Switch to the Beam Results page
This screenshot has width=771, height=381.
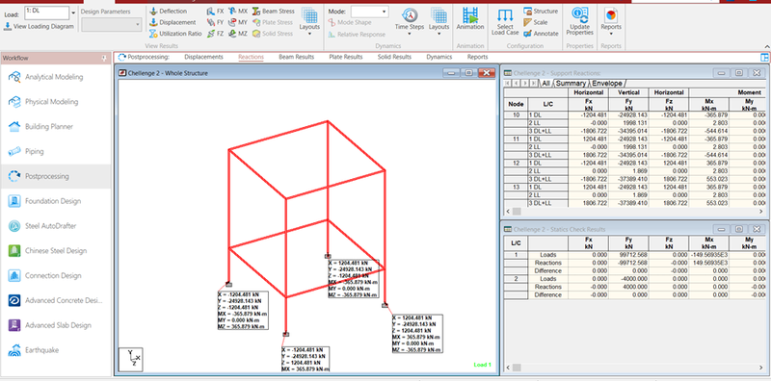click(297, 57)
